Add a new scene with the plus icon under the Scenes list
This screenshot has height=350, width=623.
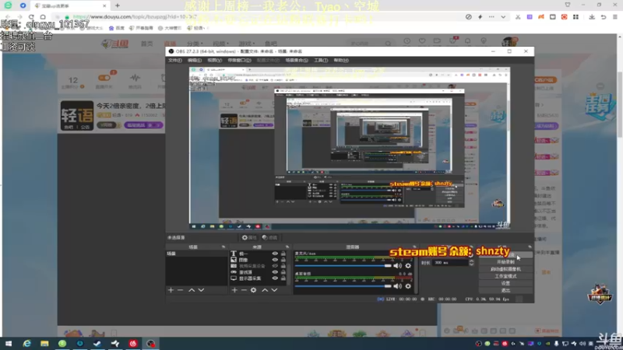[171, 290]
